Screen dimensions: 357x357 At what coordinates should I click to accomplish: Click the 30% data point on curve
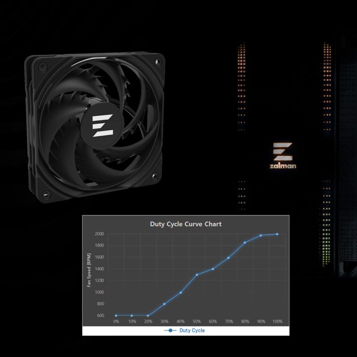click(165, 304)
